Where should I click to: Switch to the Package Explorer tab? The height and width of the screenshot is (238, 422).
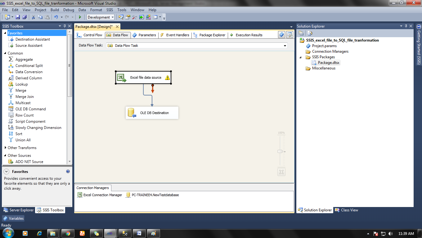[x=209, y=35]
